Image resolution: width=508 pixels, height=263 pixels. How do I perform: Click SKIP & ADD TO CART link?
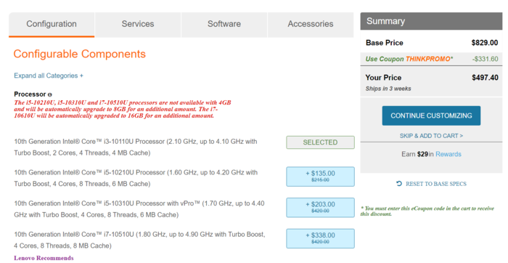(431, 136)
